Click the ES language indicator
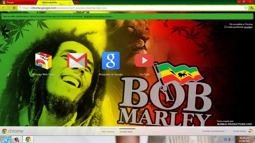Viewport: 255px width, 143px height. 216,139
